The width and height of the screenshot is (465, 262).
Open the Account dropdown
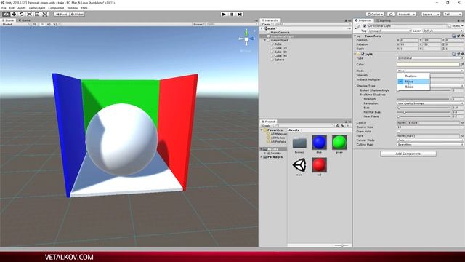coord(407,15)
